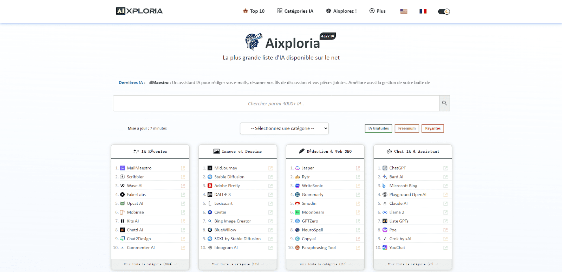View all of the Chat IA & Assistant category (27)
Viewport: 562px width, 272px height.
413,264
